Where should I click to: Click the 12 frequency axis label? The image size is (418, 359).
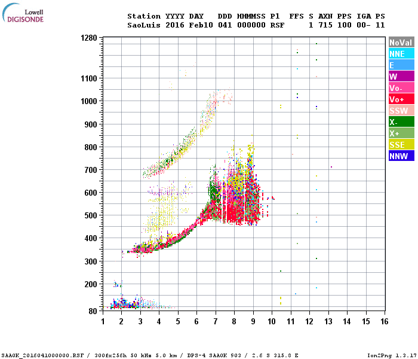click(x=309, y=321)
